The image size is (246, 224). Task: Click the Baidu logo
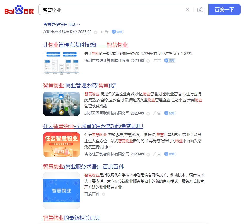click(19, 10)
